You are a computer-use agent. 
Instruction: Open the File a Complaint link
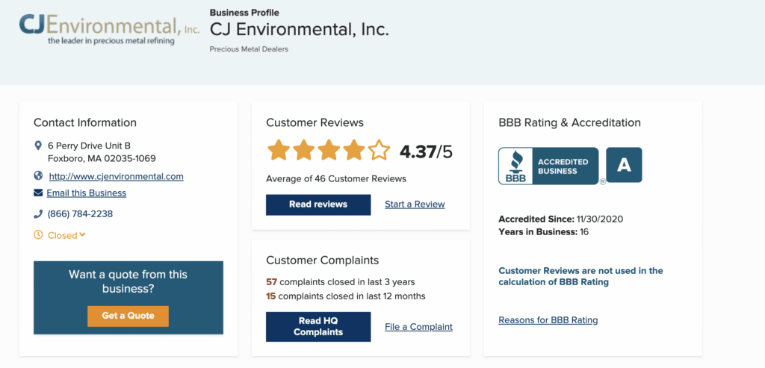click(x=418, y=327)
